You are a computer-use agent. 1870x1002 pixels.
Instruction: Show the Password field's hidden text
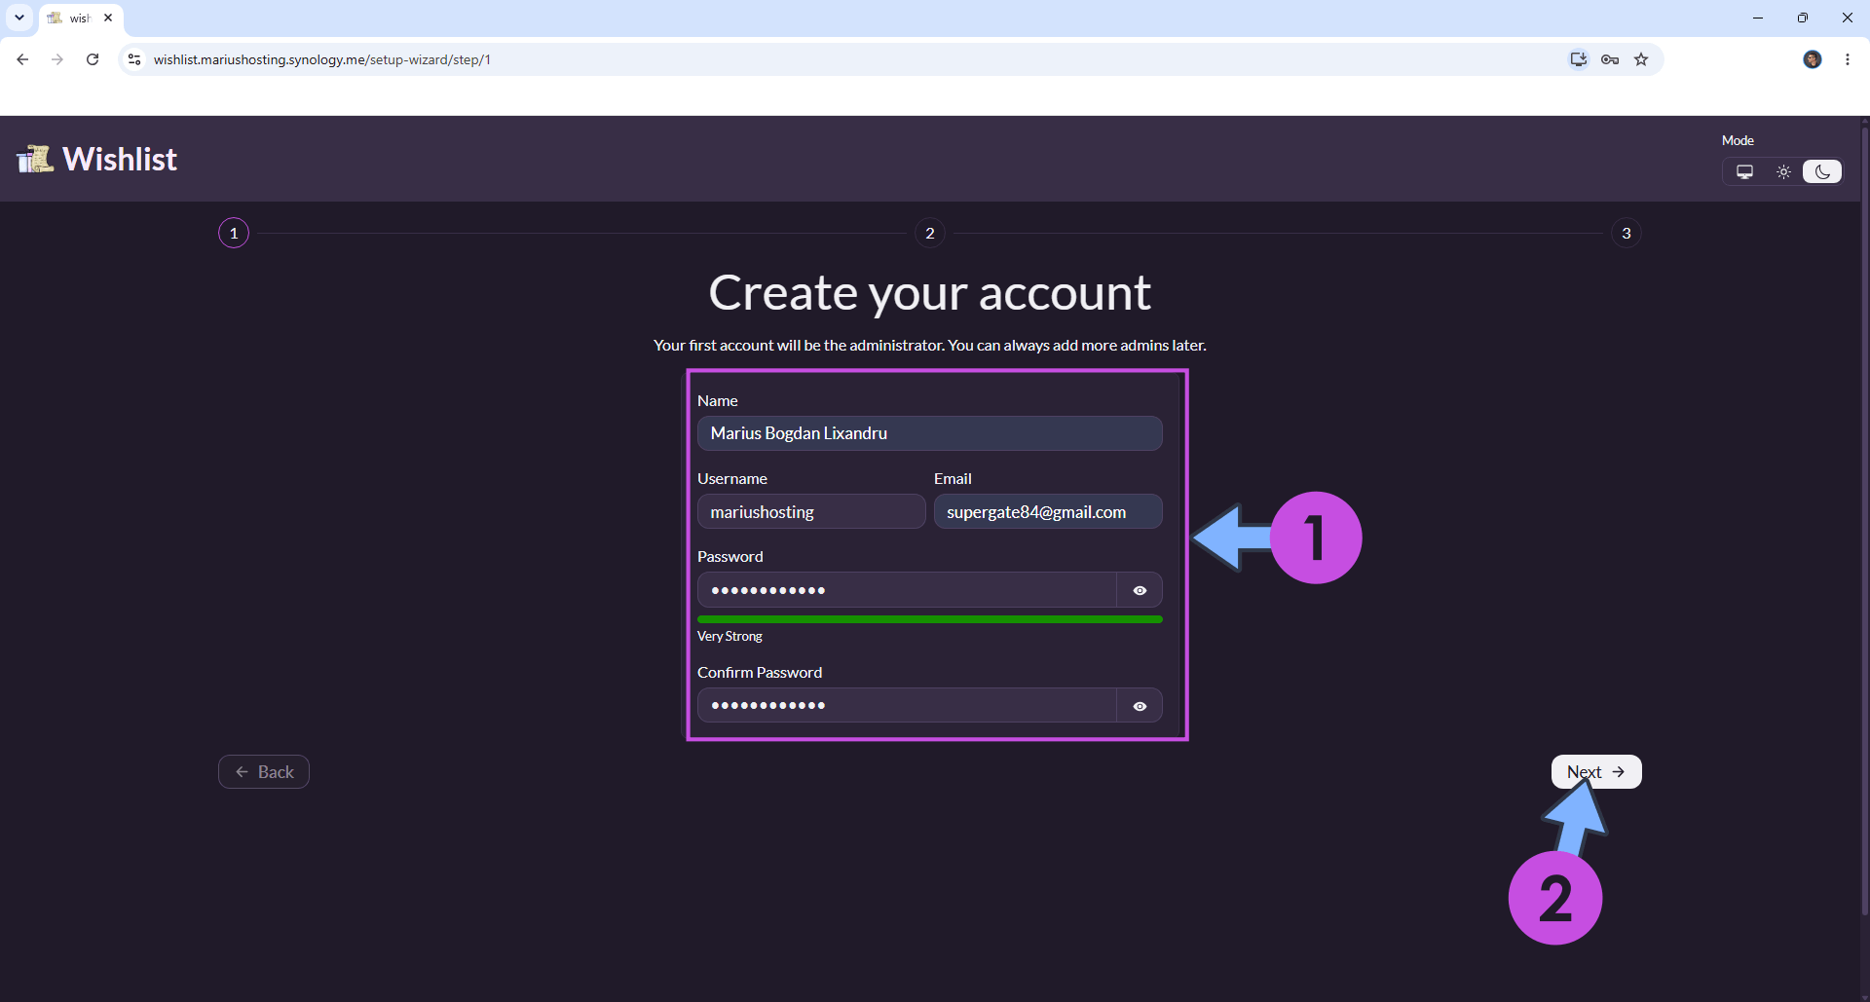[1140, 590]
